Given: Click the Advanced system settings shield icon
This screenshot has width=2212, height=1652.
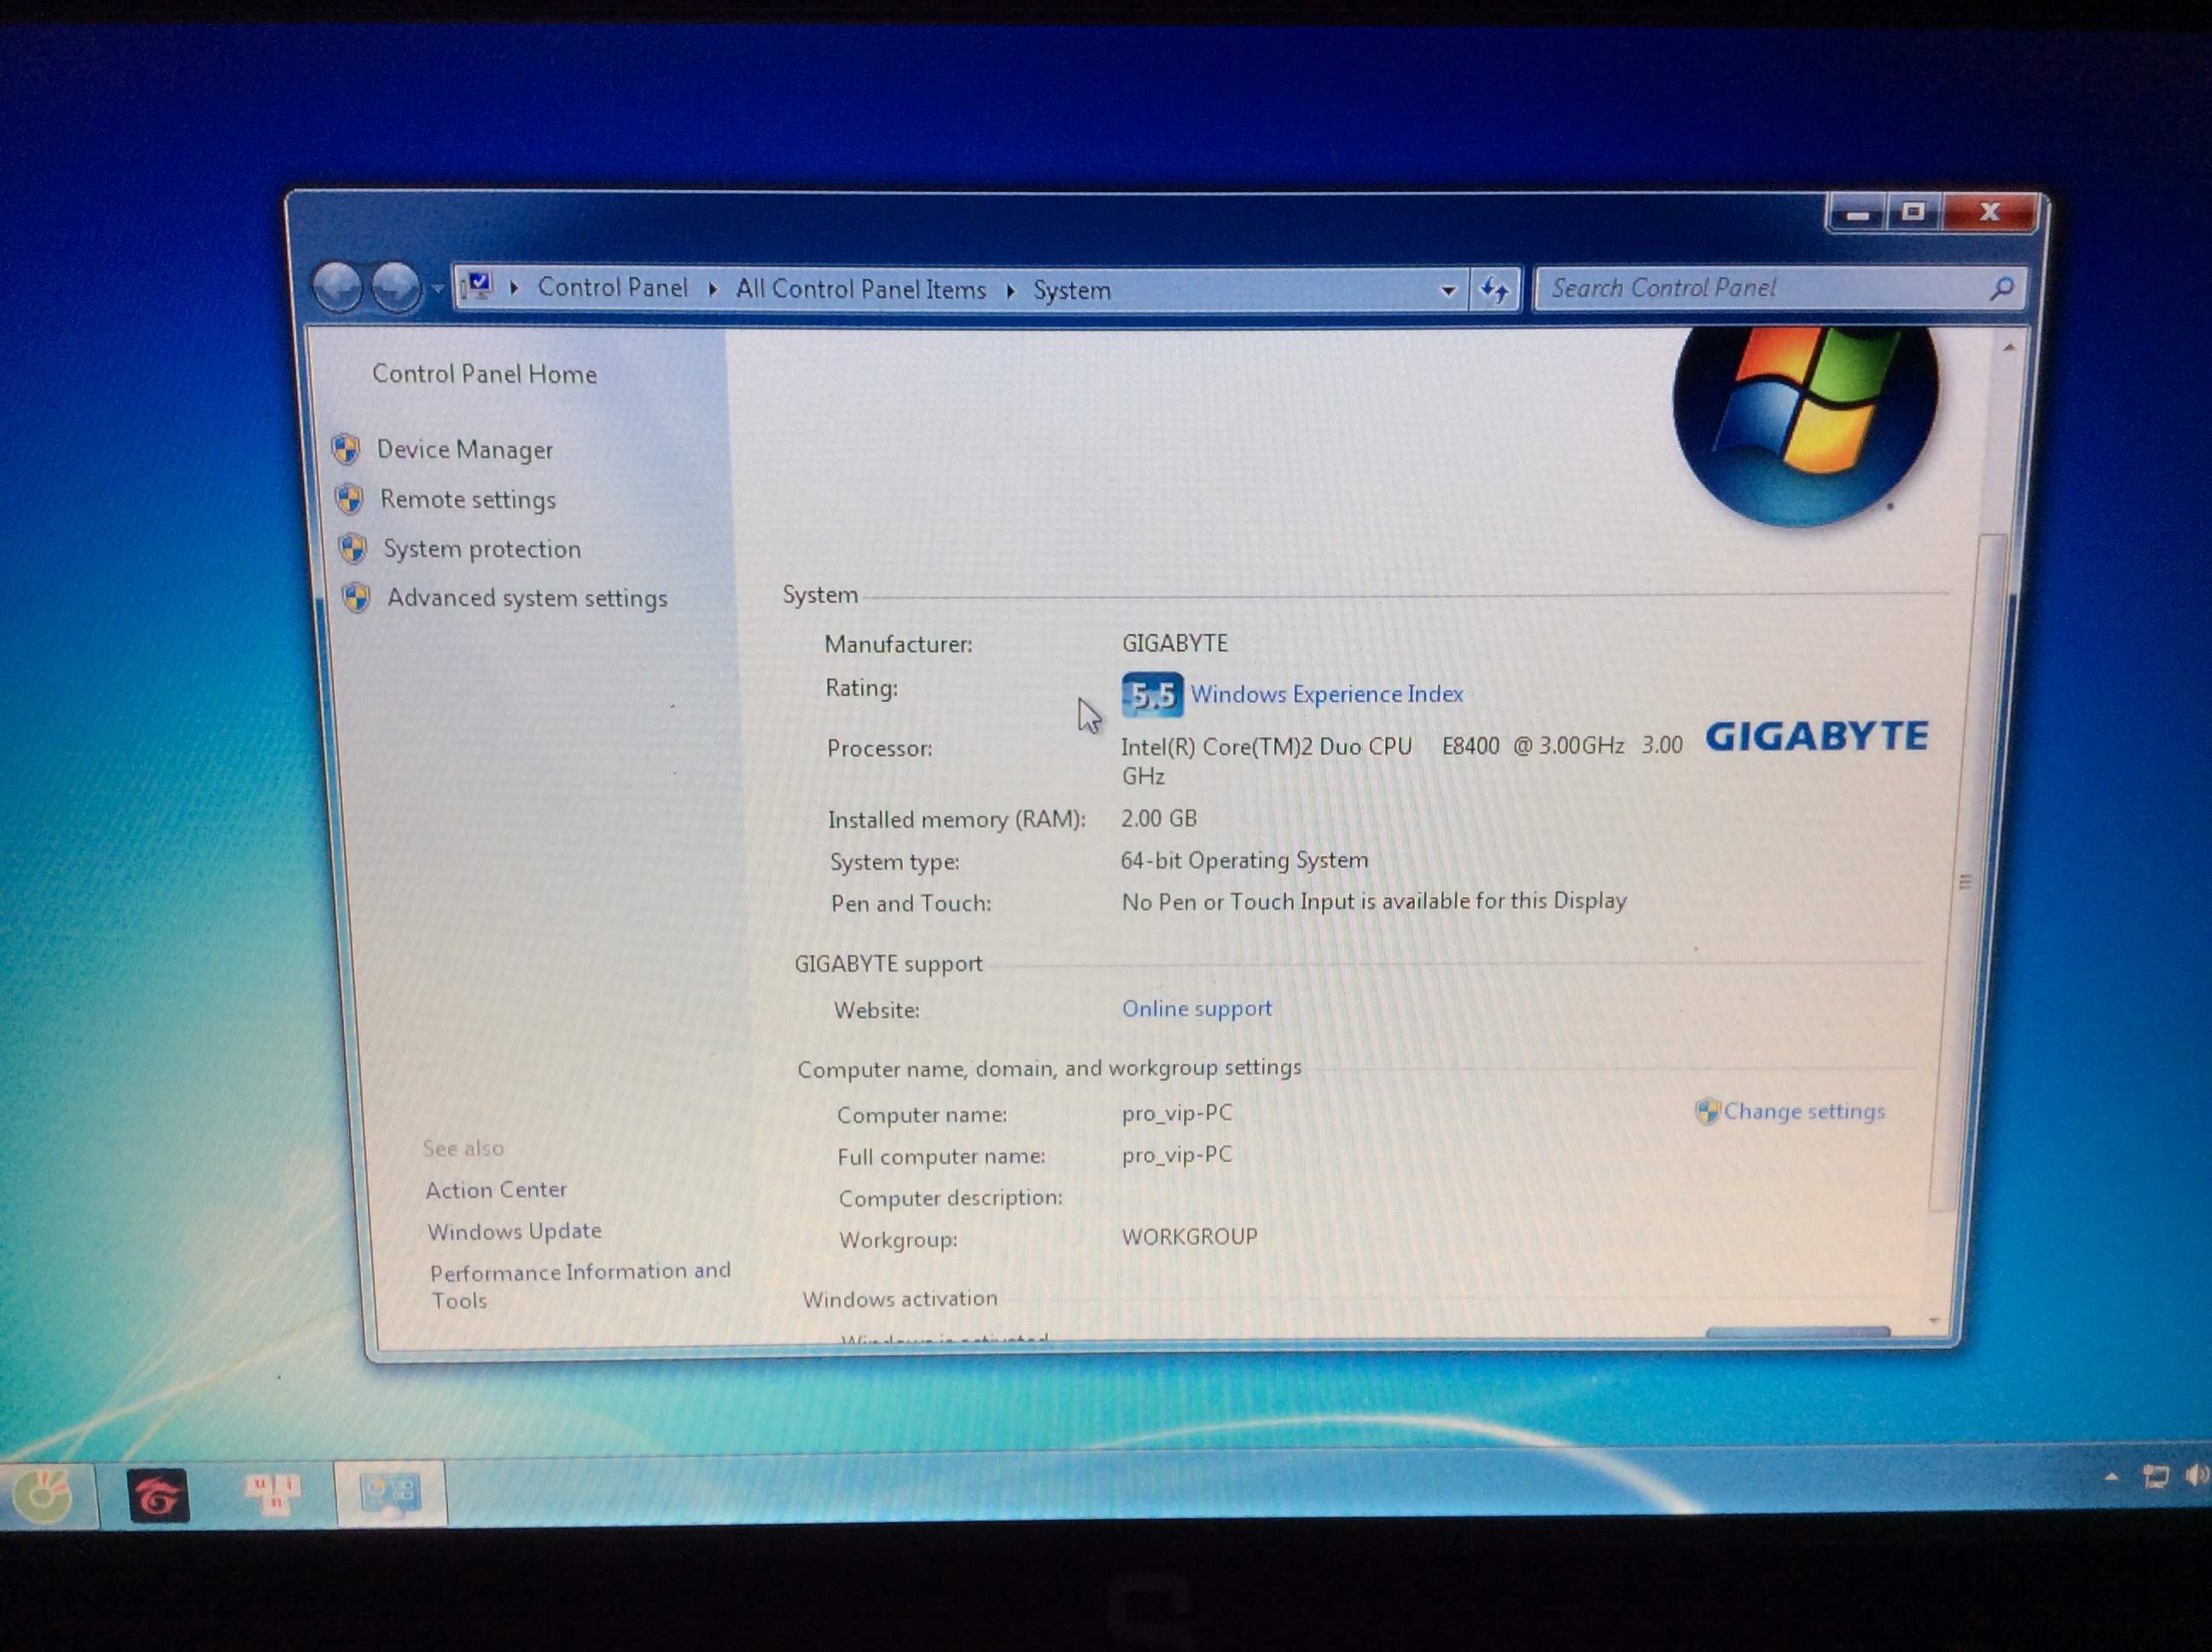Looking at the screenshot, I should pyautogui.click(x=356, y=598).
